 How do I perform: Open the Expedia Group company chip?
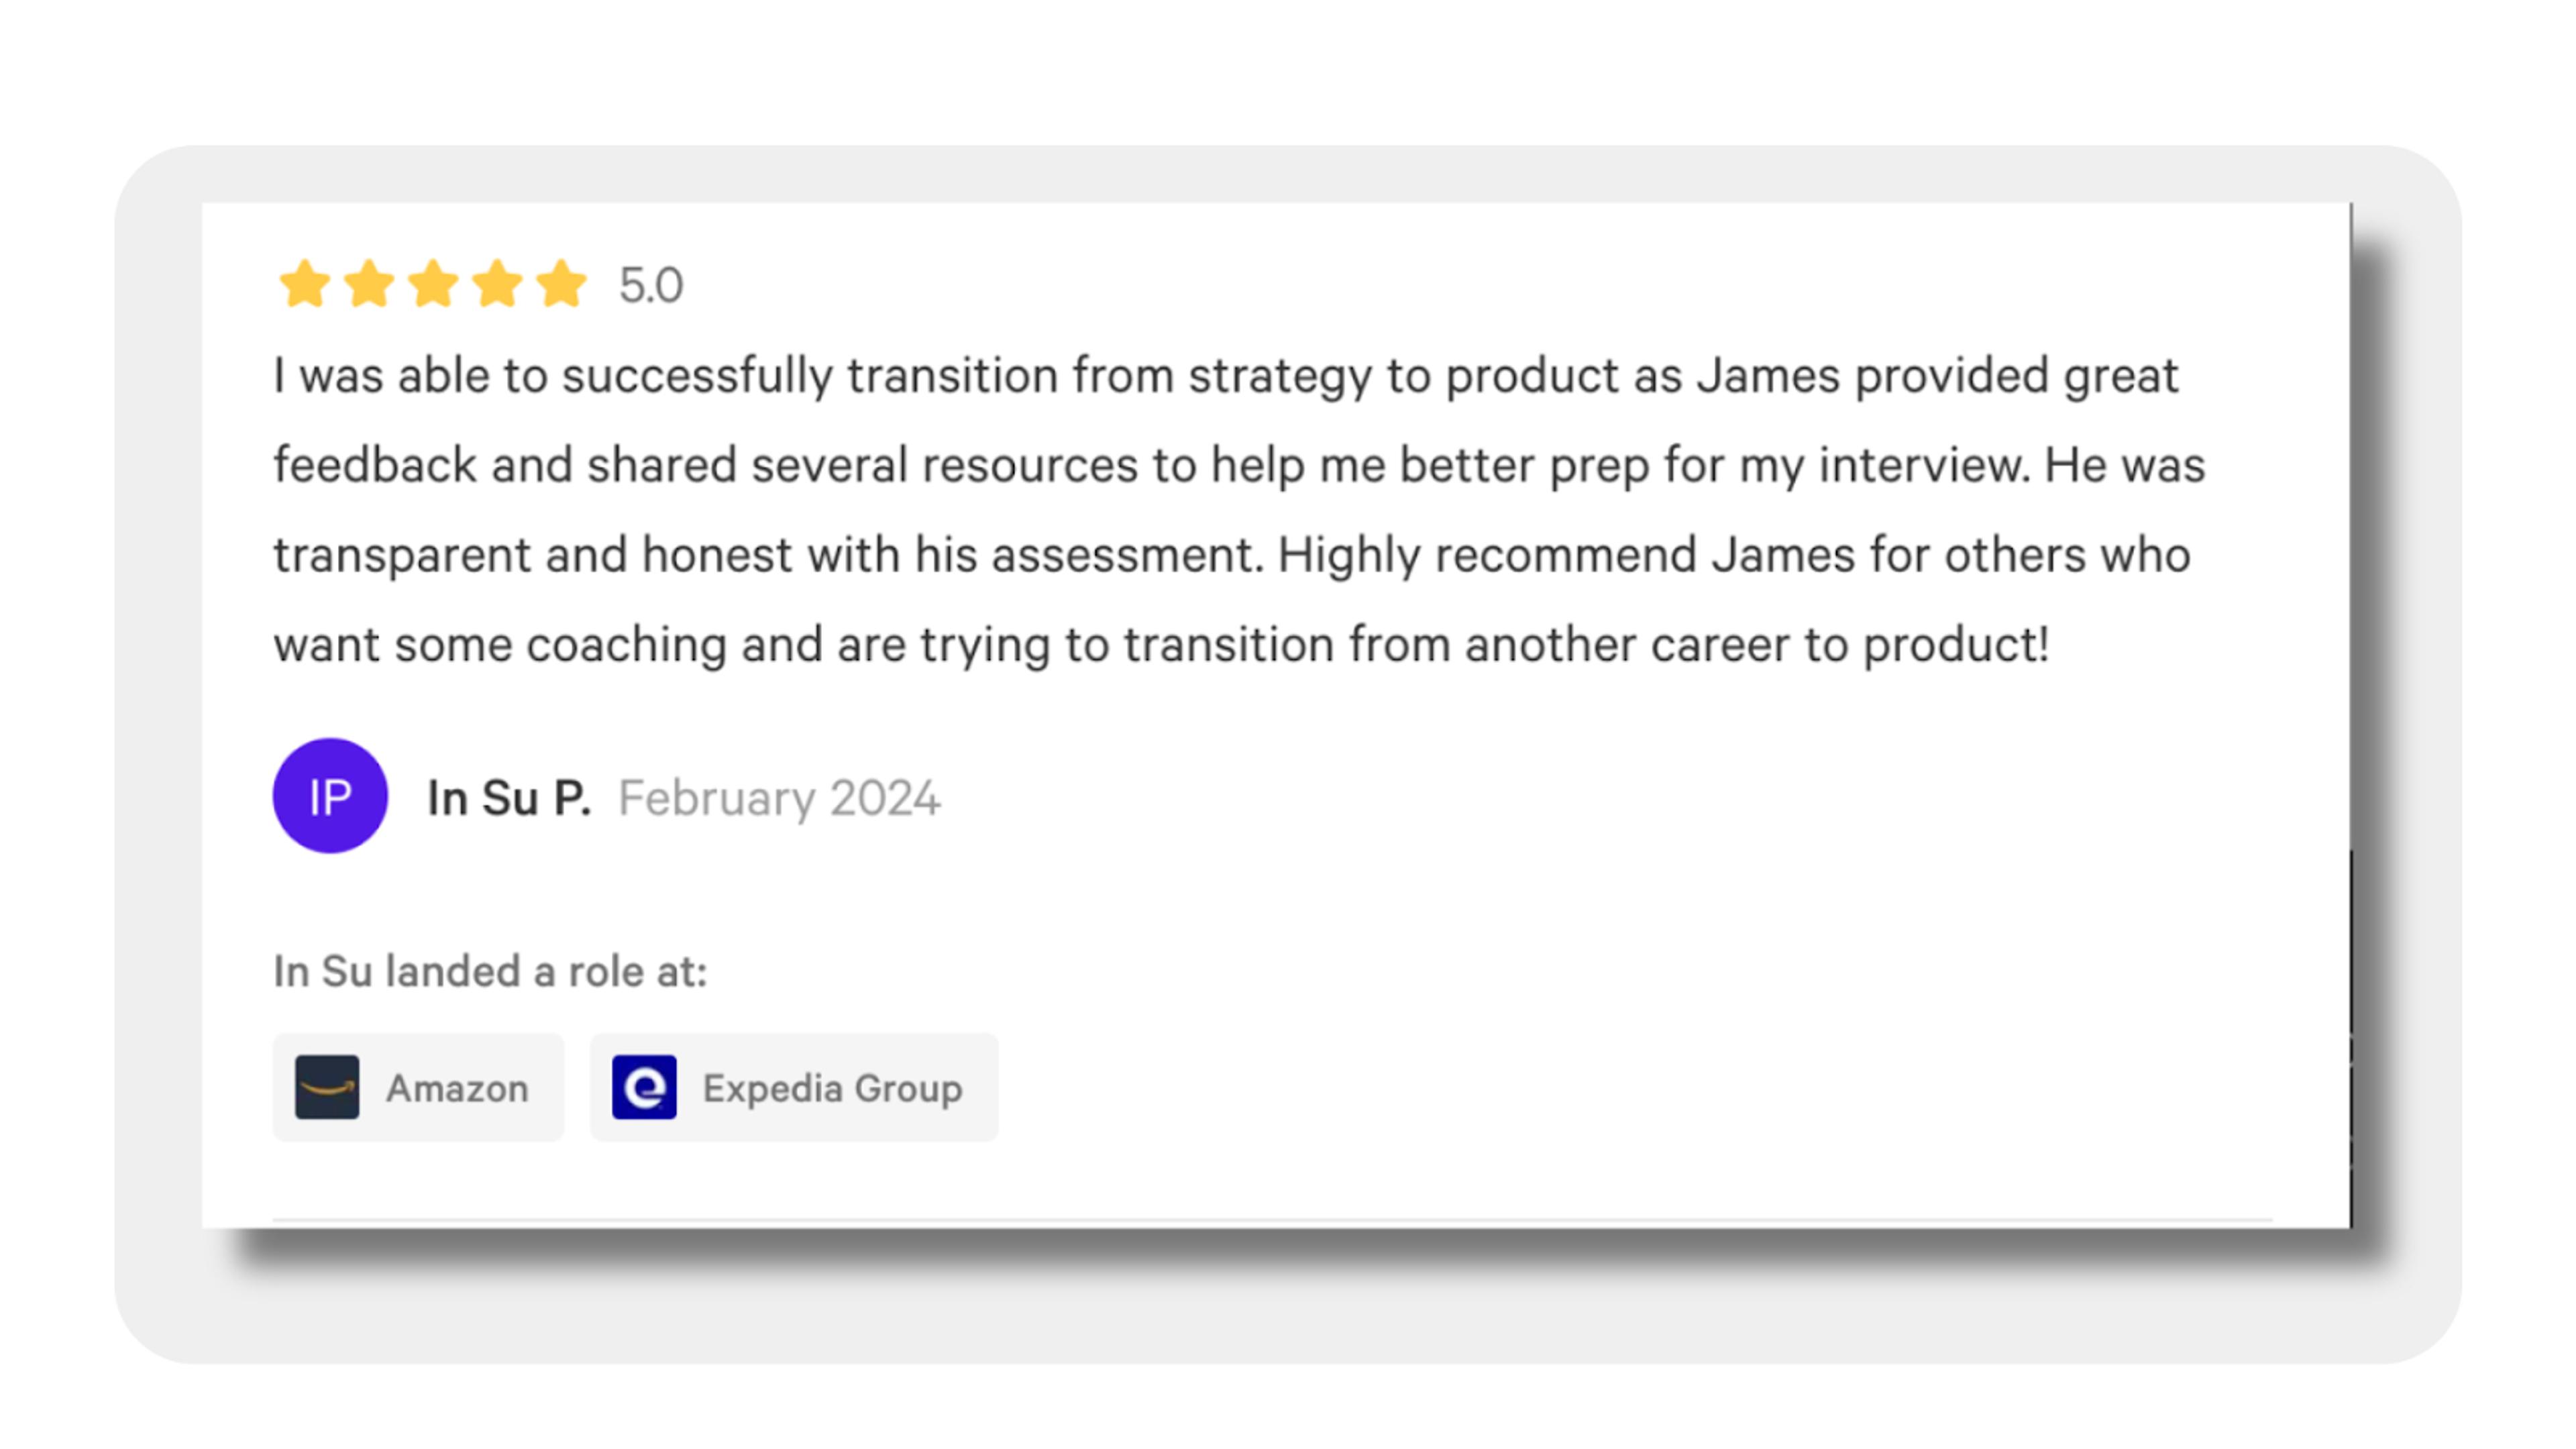pos(794,1087)
